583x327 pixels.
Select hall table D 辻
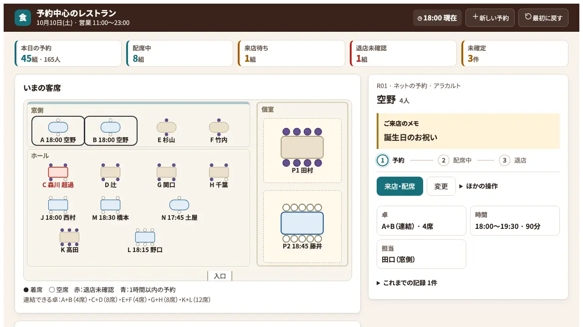point(111,176)
